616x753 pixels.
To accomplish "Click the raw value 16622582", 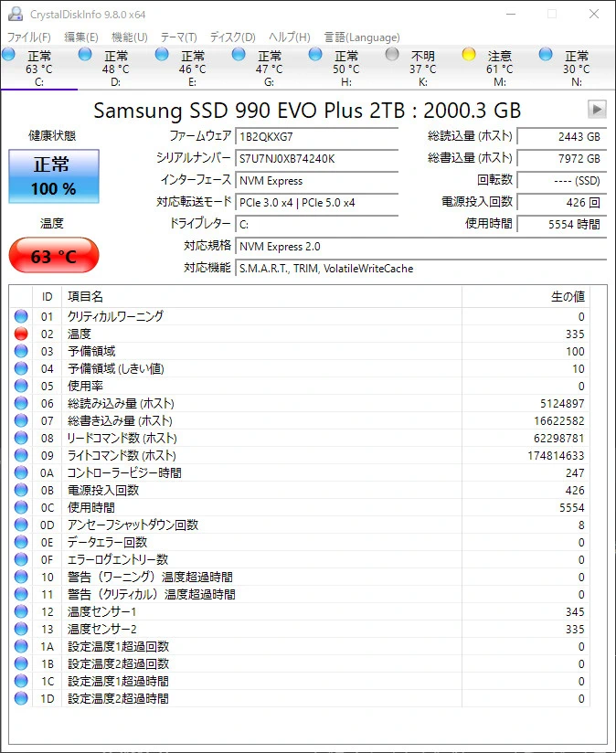I will [559, 420].
